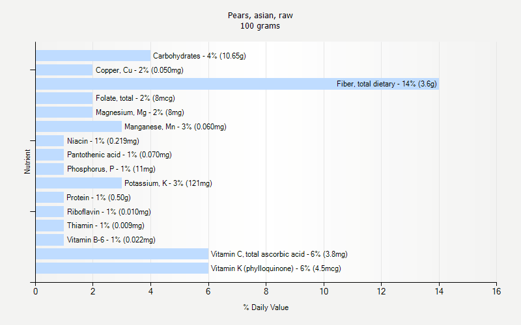Click the 'Thiamin - 1% (0.009mg)' label
The width and height of the screenshot is (521, 325).
tap(106, 226)
